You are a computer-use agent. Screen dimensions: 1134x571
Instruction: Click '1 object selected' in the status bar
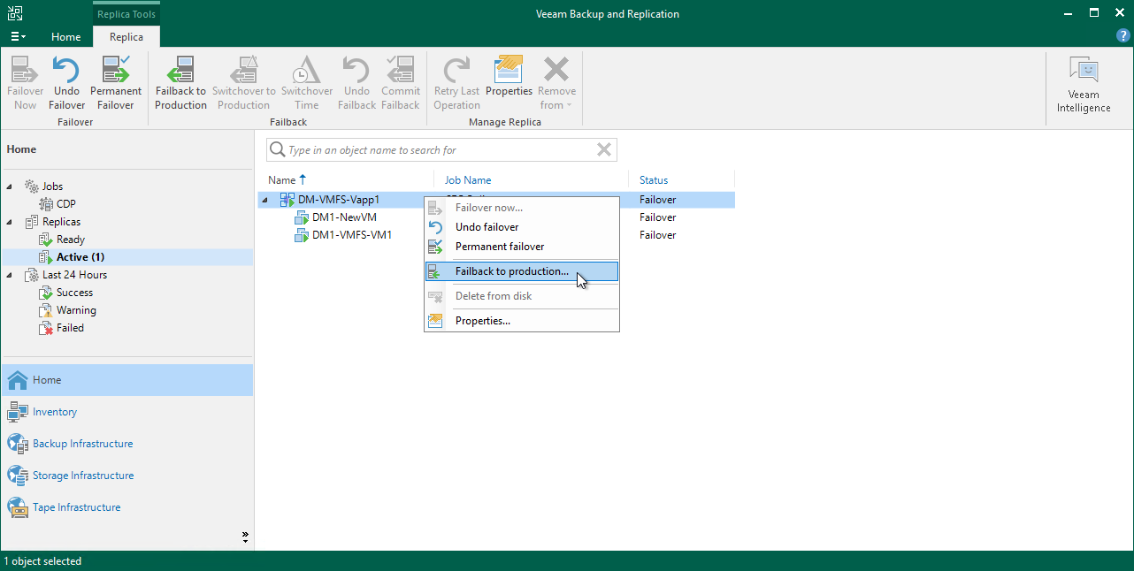pyautogui.click(x=42, y=561)
